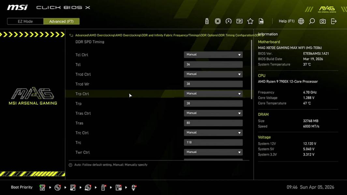Click the OC profile document icon
The height and width of the screenshot is (195, 347).
coord(261,21)
